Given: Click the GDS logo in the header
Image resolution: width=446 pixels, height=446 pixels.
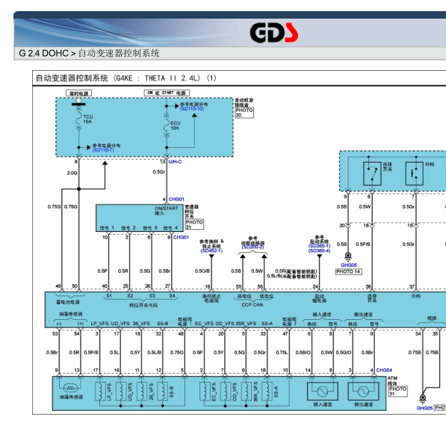Looking at the screenshot, I should [x=274, y=33].
